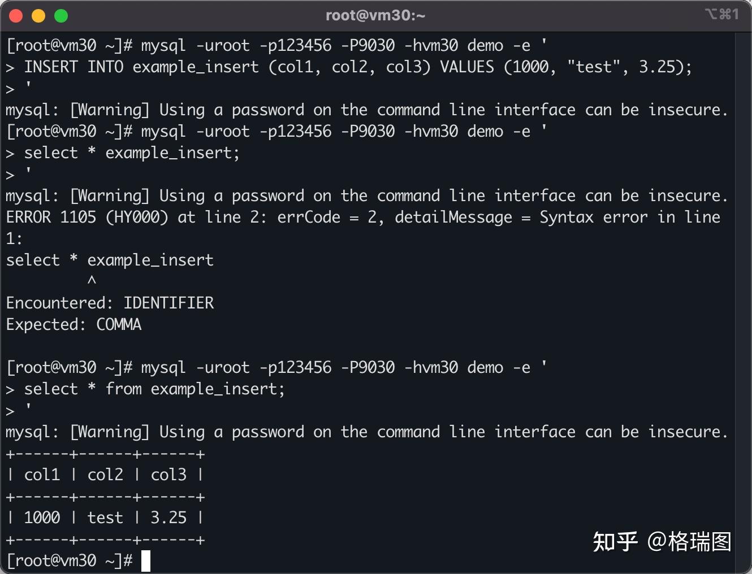Click the keyboard shortcut indicator in title bar

click(722, 14)
